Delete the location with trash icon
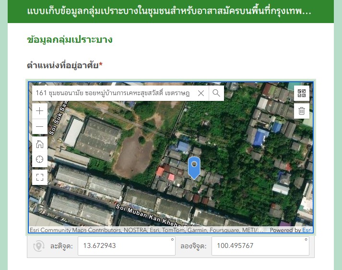This screenshot has height=270, width=342. click(x=301, y=111)
